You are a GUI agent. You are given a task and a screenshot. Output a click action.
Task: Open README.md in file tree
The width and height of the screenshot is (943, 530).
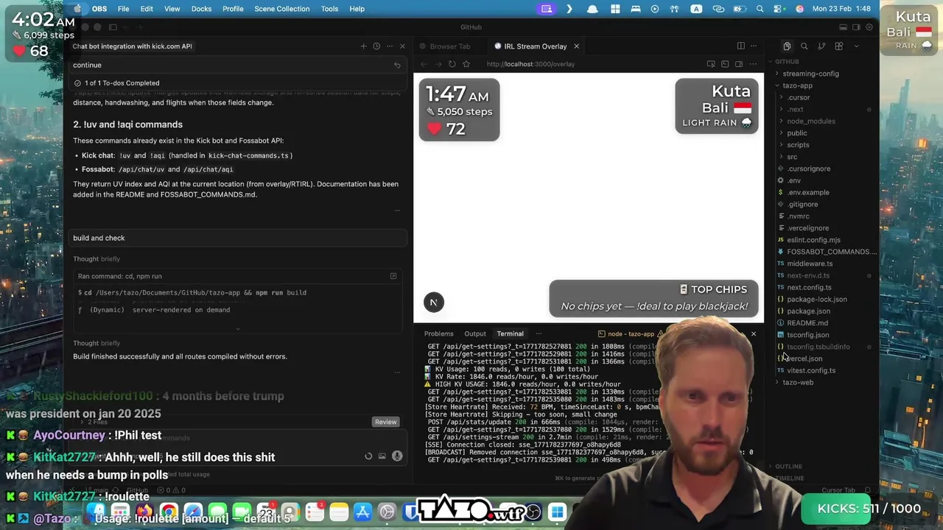(807, 323)
